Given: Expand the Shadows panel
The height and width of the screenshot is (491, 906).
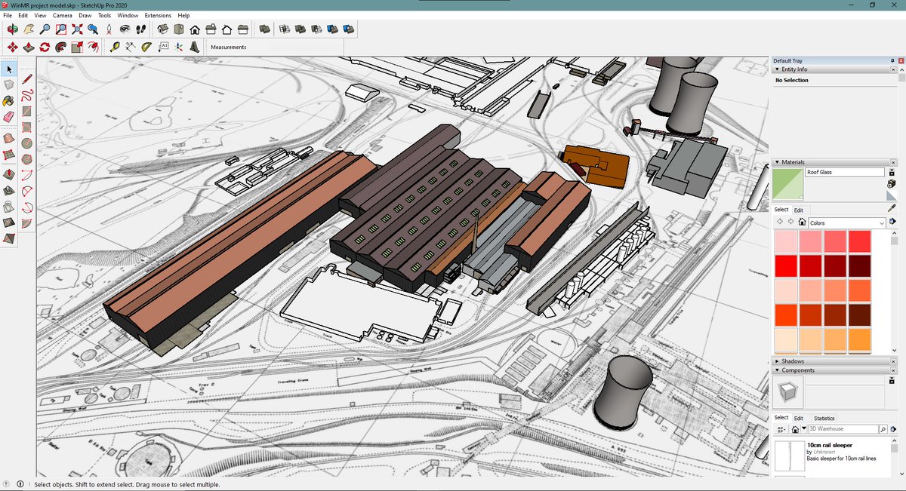Looking at the screenshot, I should [778, 361].
